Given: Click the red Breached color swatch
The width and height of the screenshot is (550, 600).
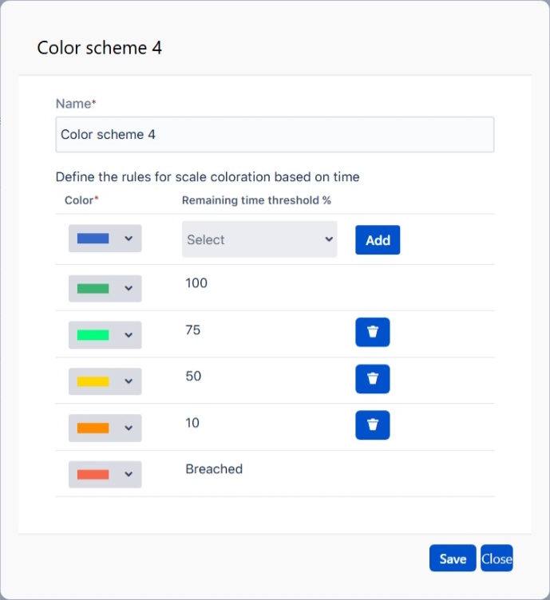Looking at the screenshot, I should coord(93,474).
